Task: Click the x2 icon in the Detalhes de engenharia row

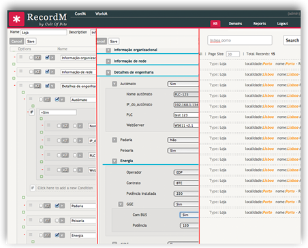Action: 37,86
